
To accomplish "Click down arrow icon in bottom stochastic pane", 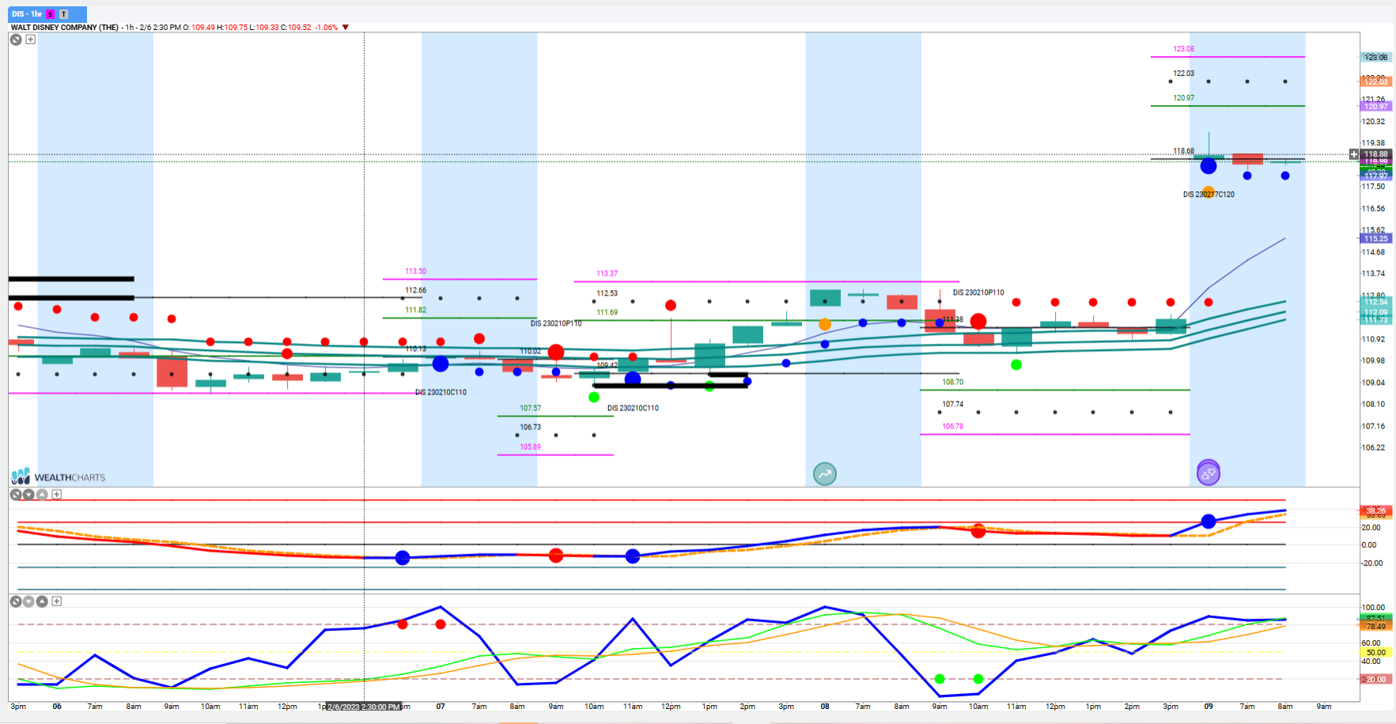I will 28,601.
